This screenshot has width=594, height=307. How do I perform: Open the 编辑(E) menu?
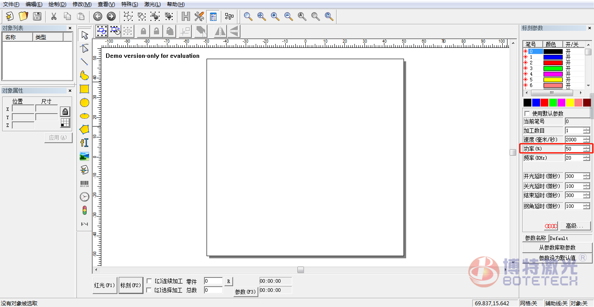(34, 4)
